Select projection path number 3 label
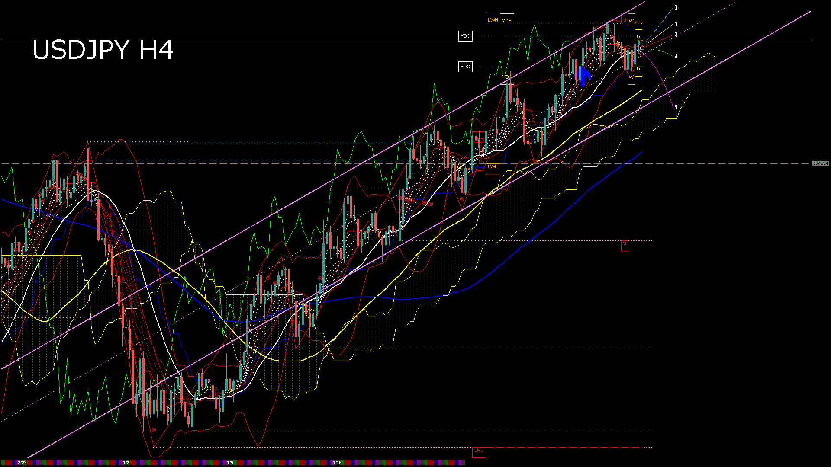 point(676,8)
